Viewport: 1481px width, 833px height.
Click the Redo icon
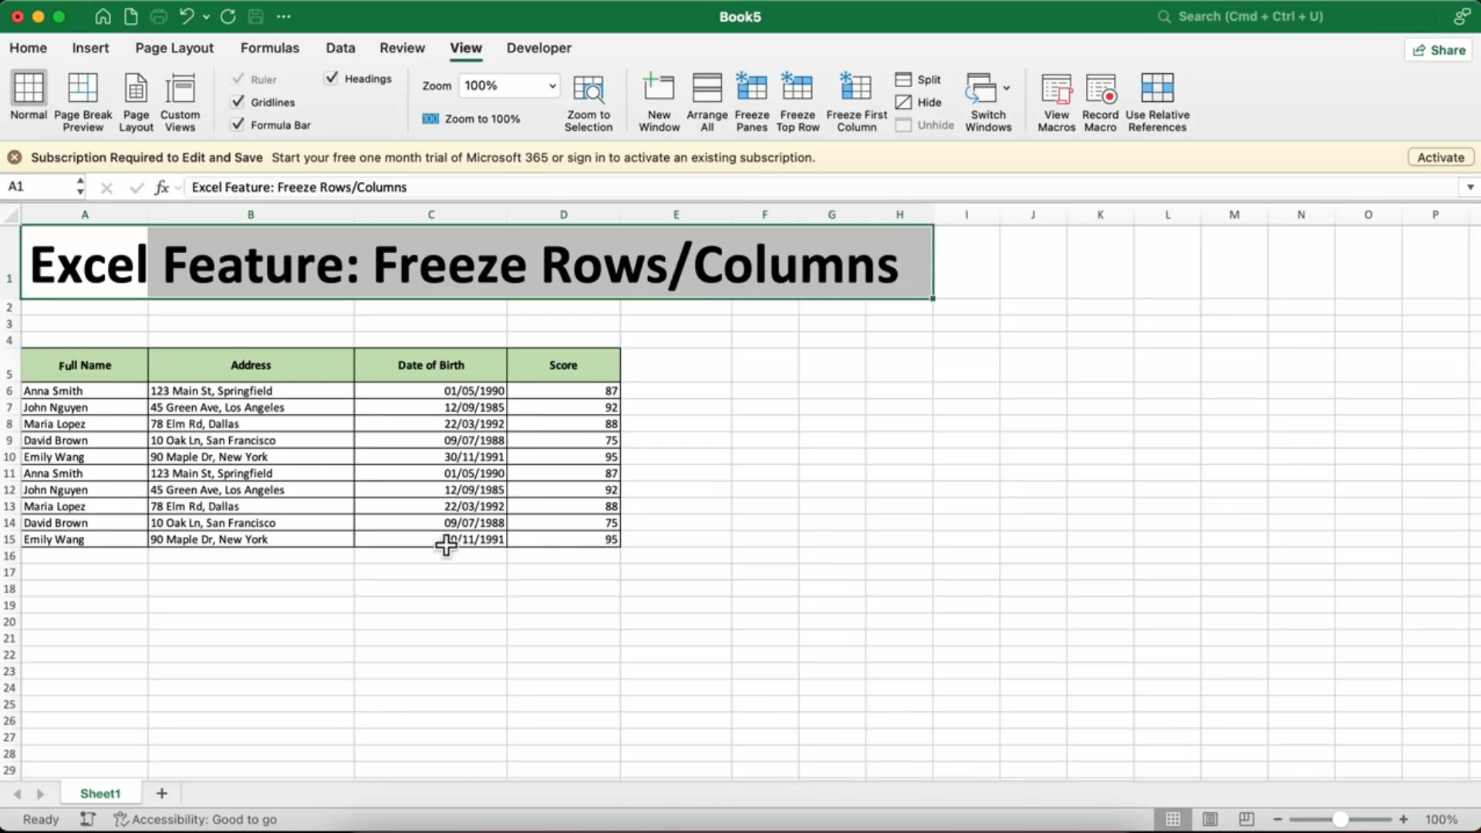228,16
